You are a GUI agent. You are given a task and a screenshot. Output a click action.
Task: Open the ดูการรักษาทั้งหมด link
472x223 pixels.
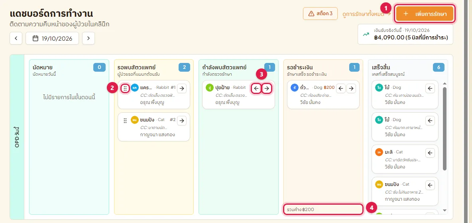pos(367,14)
